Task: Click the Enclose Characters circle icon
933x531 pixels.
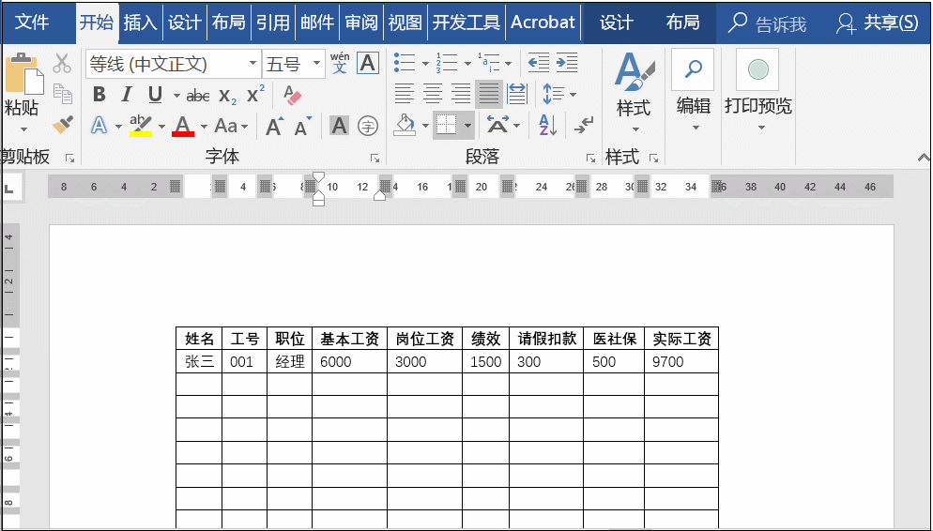Action: [368, 126]
